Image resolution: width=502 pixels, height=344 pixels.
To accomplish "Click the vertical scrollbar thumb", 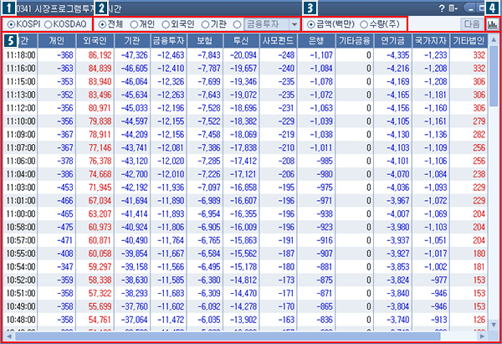I will click(x=494, y=75).
